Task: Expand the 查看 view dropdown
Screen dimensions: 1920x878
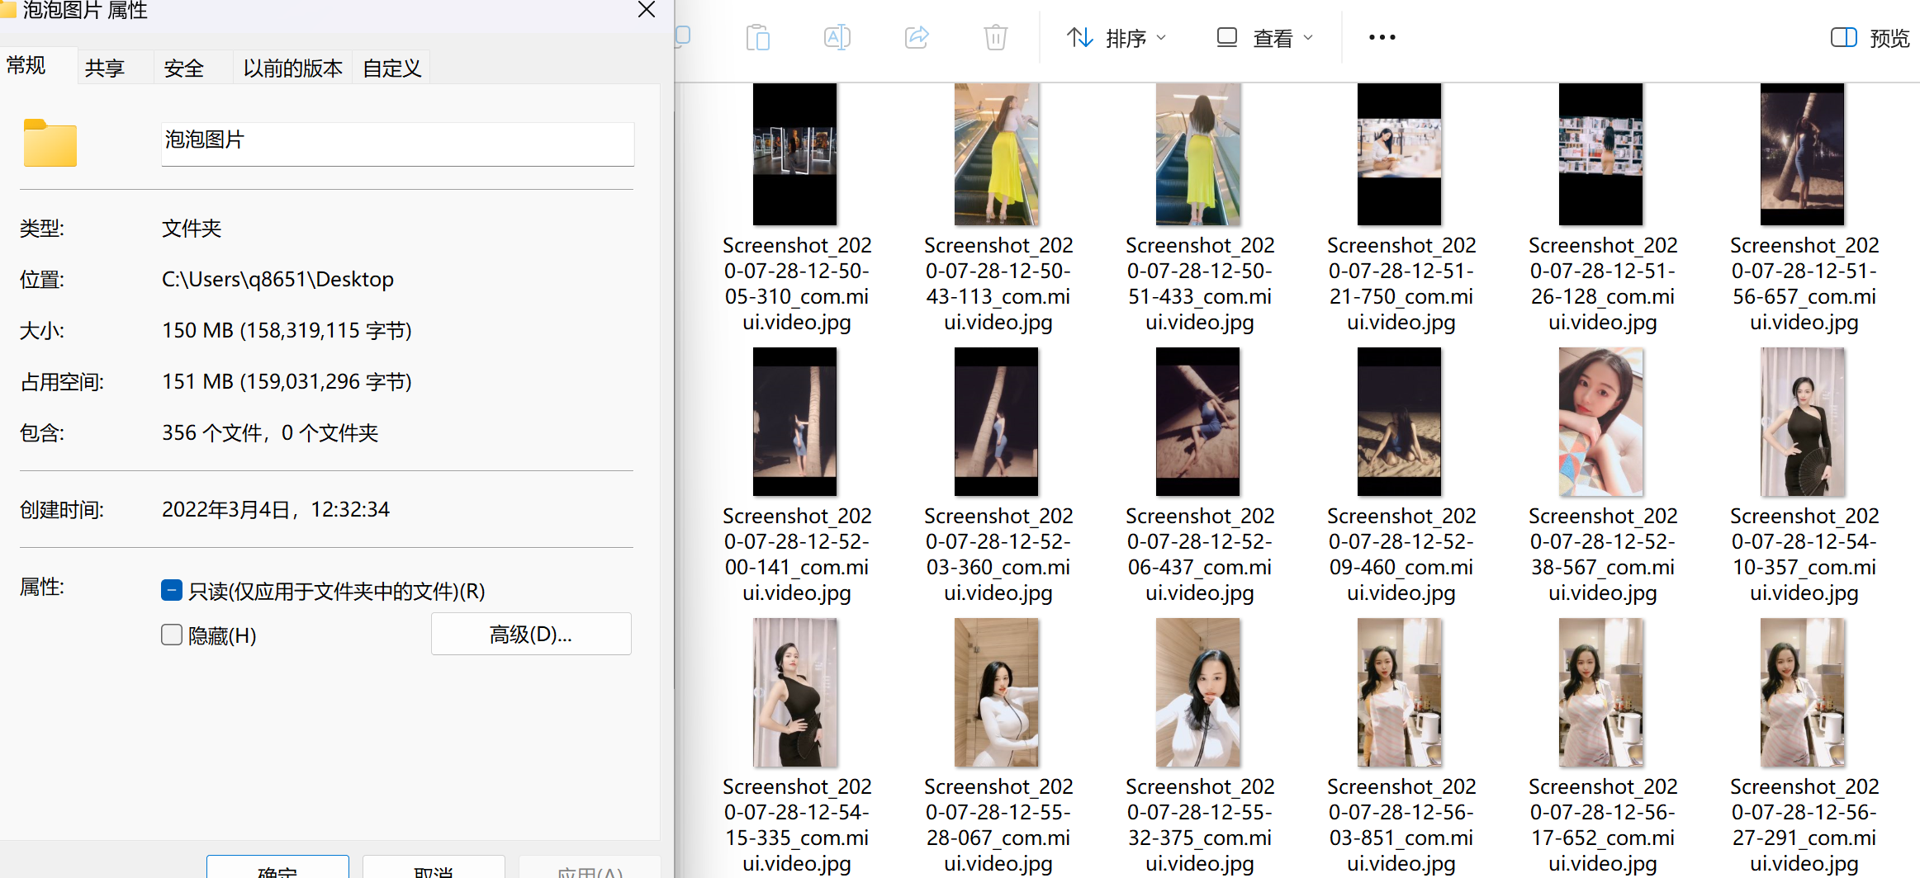Action: pos(1264,38)
